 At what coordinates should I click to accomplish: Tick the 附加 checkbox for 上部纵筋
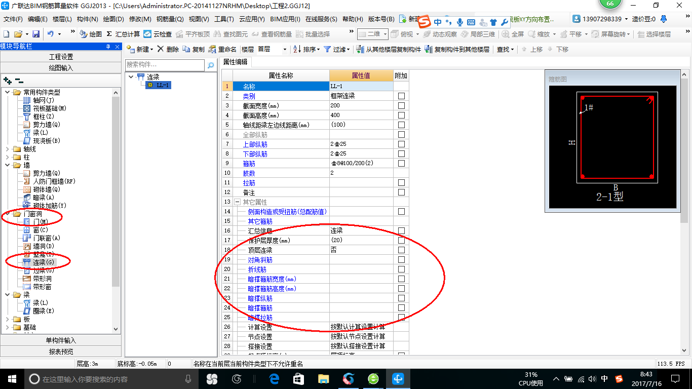pos(401,144)
